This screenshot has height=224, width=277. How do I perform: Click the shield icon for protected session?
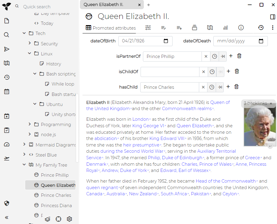pyautogui.click(x=7, y=203)
